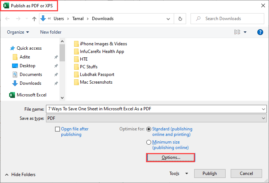The height and width of the screenshot is (183, 269).
Task: Select Users in the address path
Action: (x=59, y=19)
